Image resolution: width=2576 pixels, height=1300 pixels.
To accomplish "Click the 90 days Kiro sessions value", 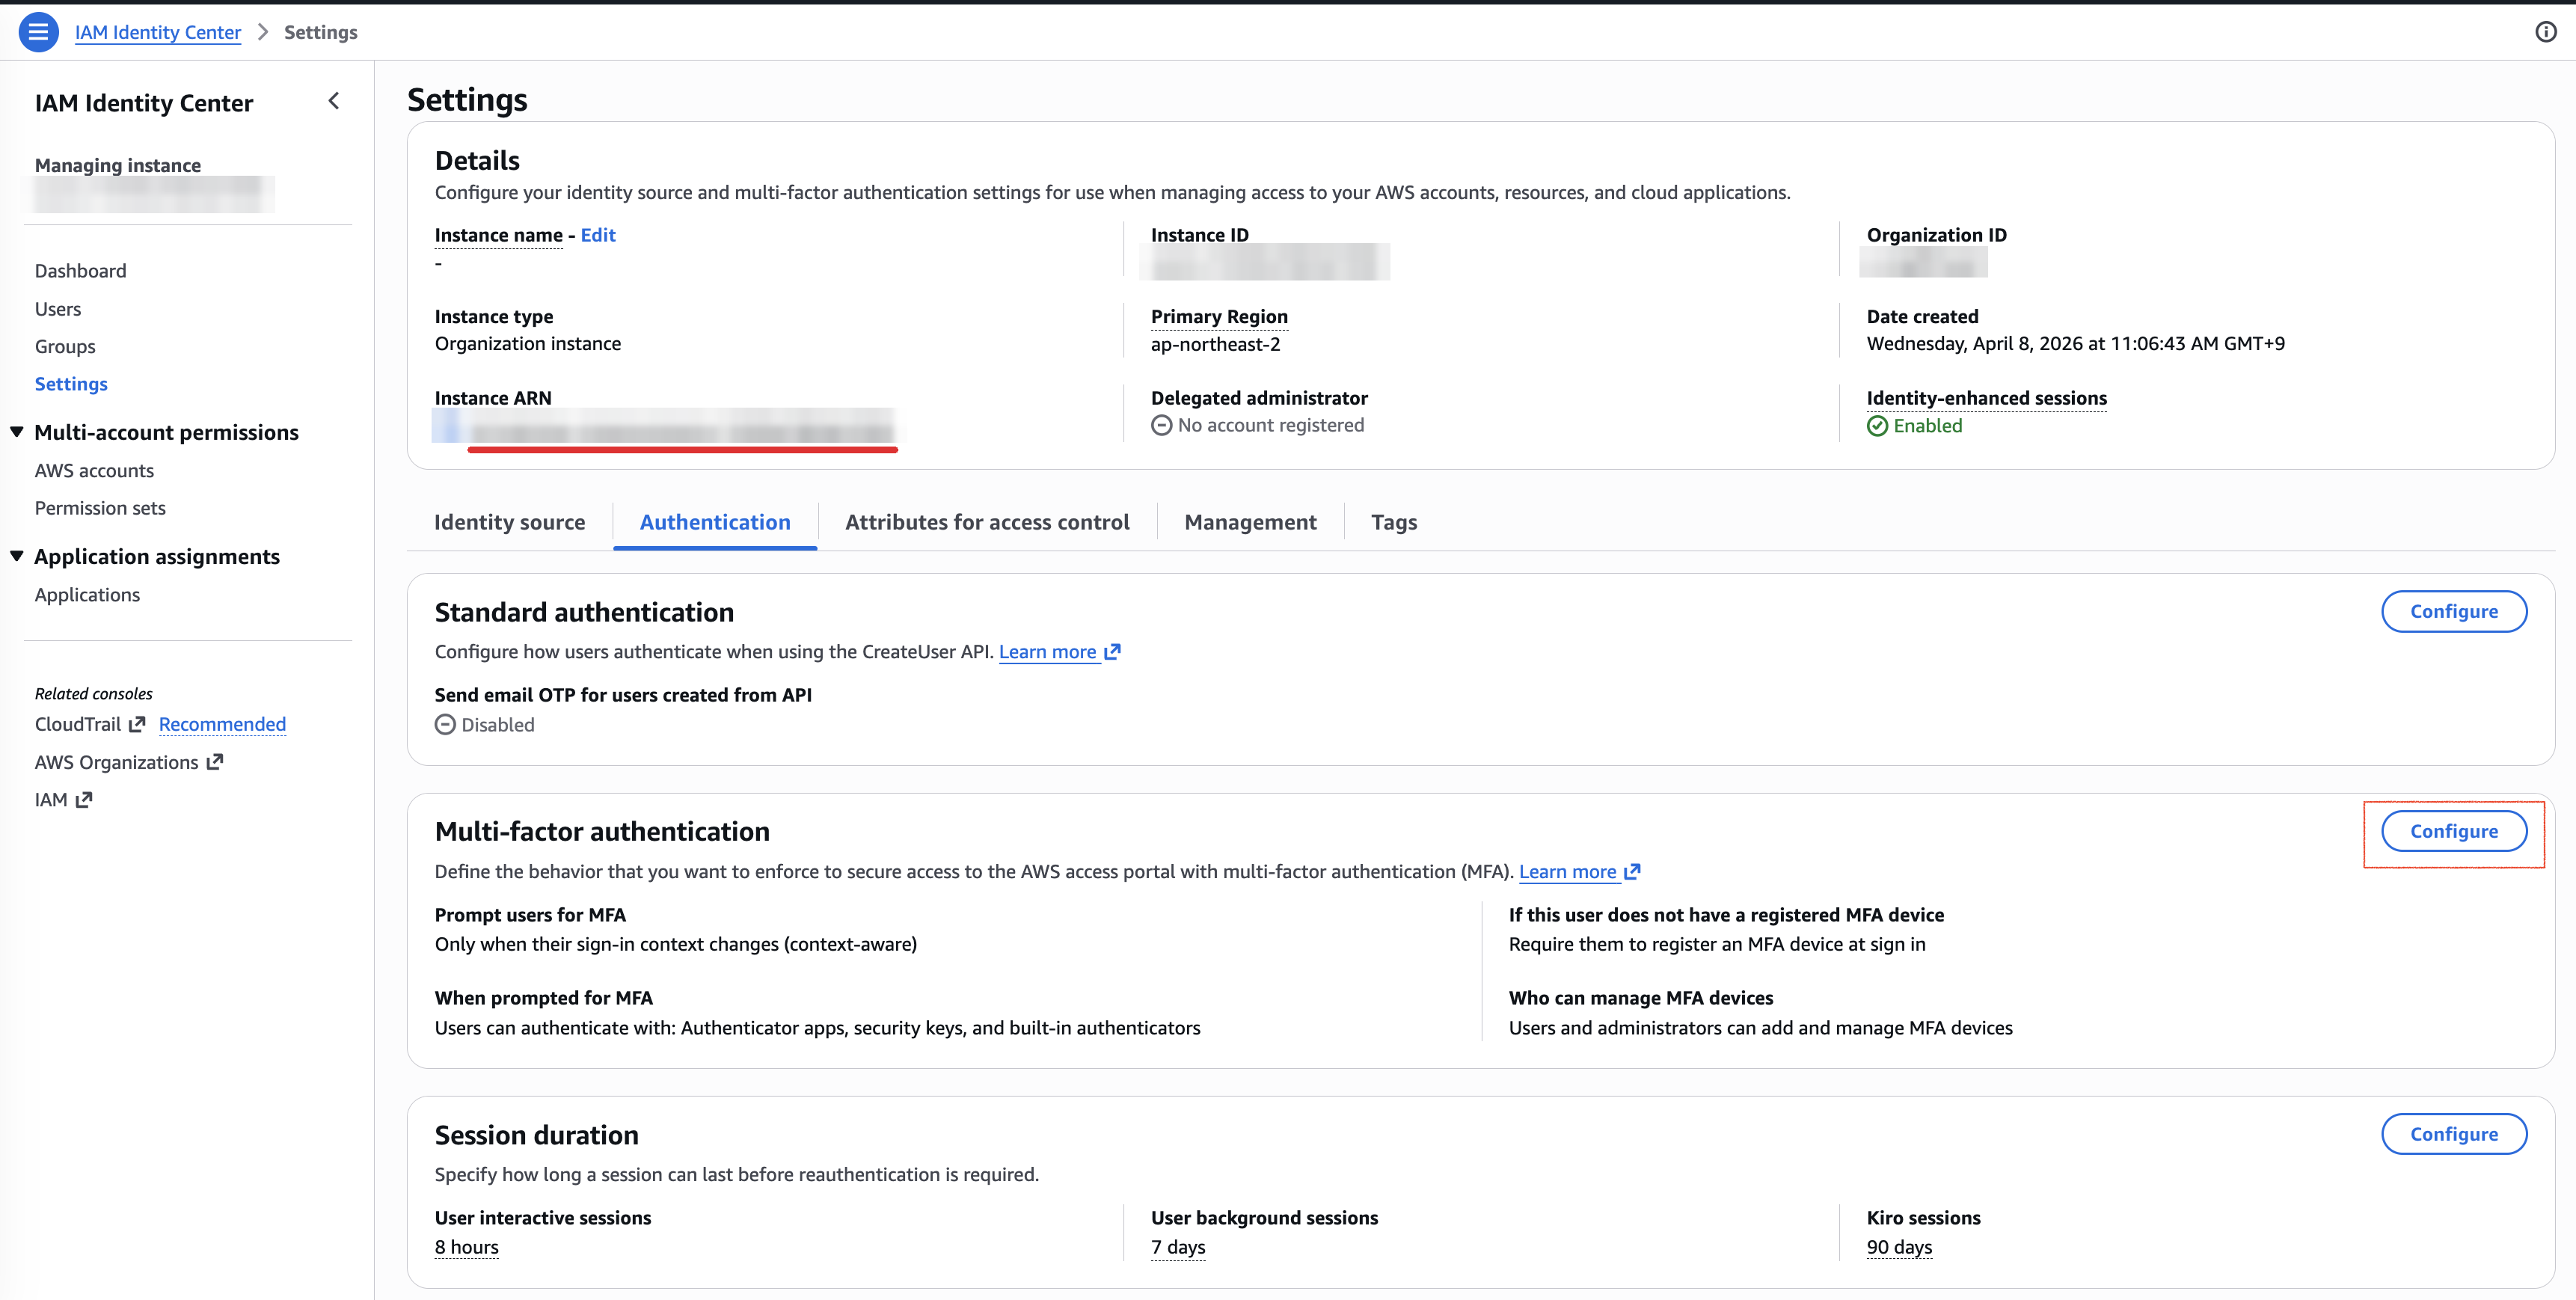I will pyautogui.click(x=1899, y=1247).
